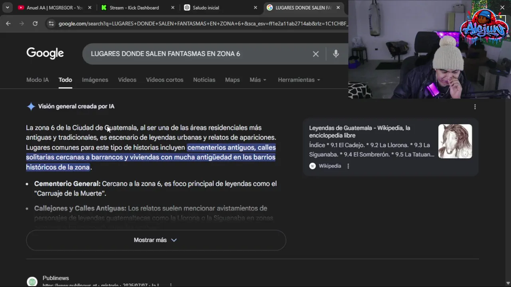The width and height of the screenshot is (511, 287).
Task: Click the horse thumbnail in Wikipedia card
Action: tap(455, 141)
